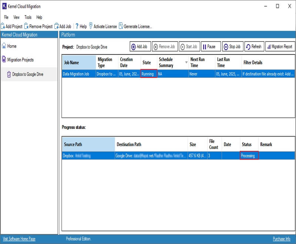Open the Visit Software Home Page link
The height and width of the screenshot is (244, 296).
[19, 239]
